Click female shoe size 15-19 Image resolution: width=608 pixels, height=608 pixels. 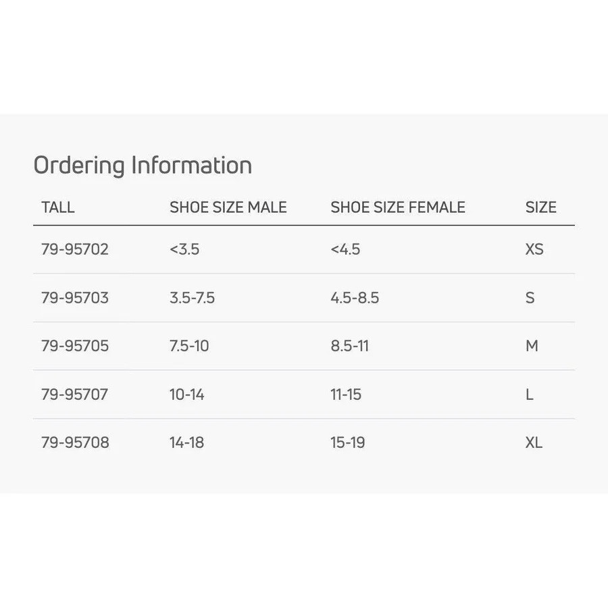pyautogui.click(x=347, y=442)
